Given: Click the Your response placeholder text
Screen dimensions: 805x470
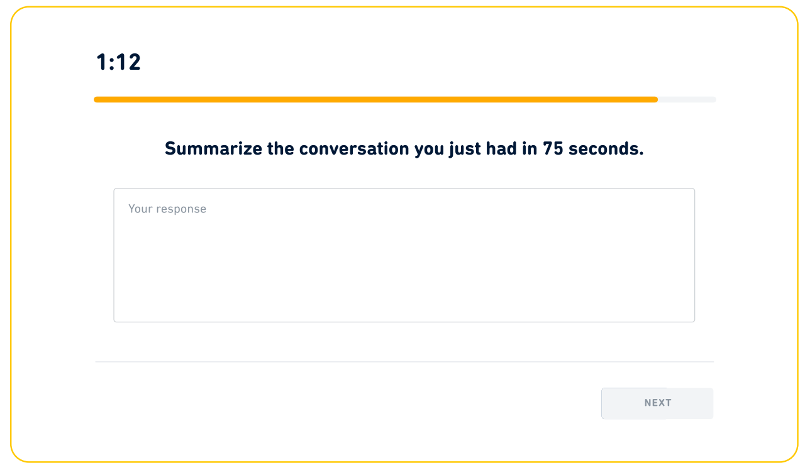Looking at the screenshot, I should point(167,209).
